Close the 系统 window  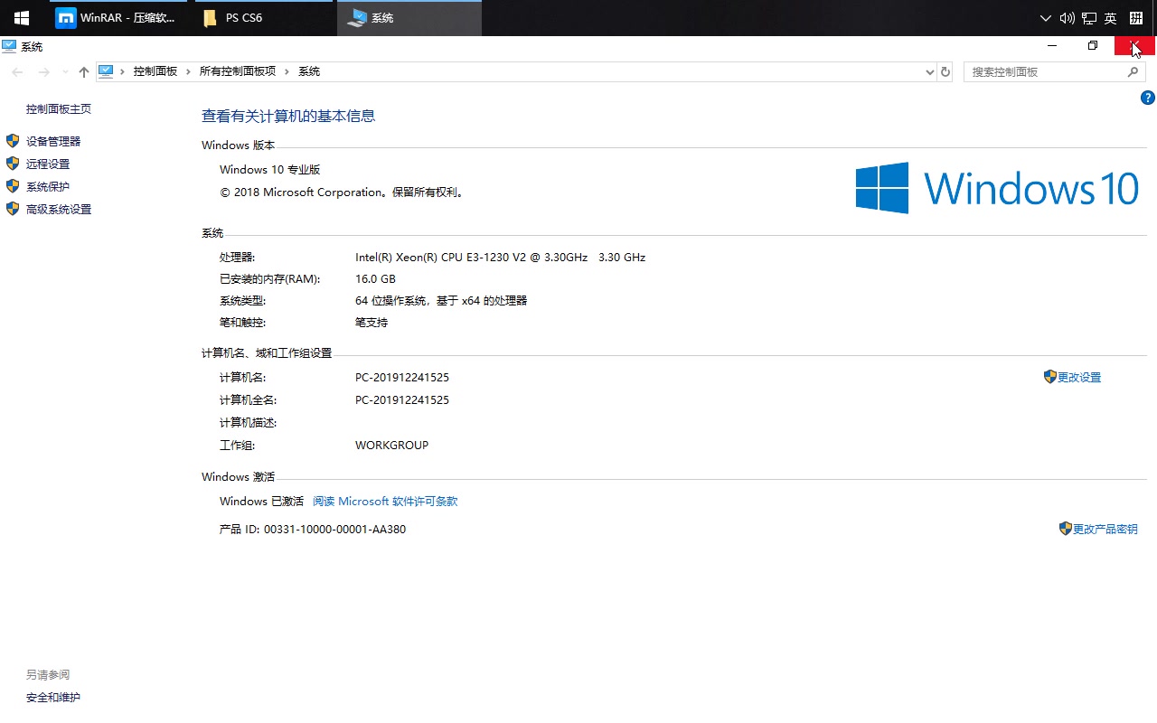tap(1135, 45)
